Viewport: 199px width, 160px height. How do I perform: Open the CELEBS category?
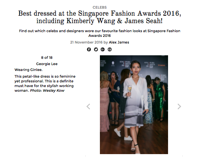[99, 7]
